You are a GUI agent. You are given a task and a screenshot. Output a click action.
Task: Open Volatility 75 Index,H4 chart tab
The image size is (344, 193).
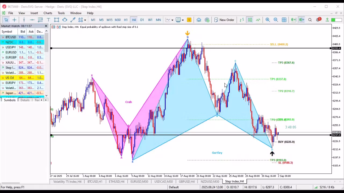point(67,181)
